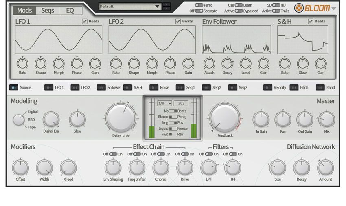This screenshot has height=206, width=346.
Task: Toggle the Ms/Beats delay switch
Action: point(173,111)
